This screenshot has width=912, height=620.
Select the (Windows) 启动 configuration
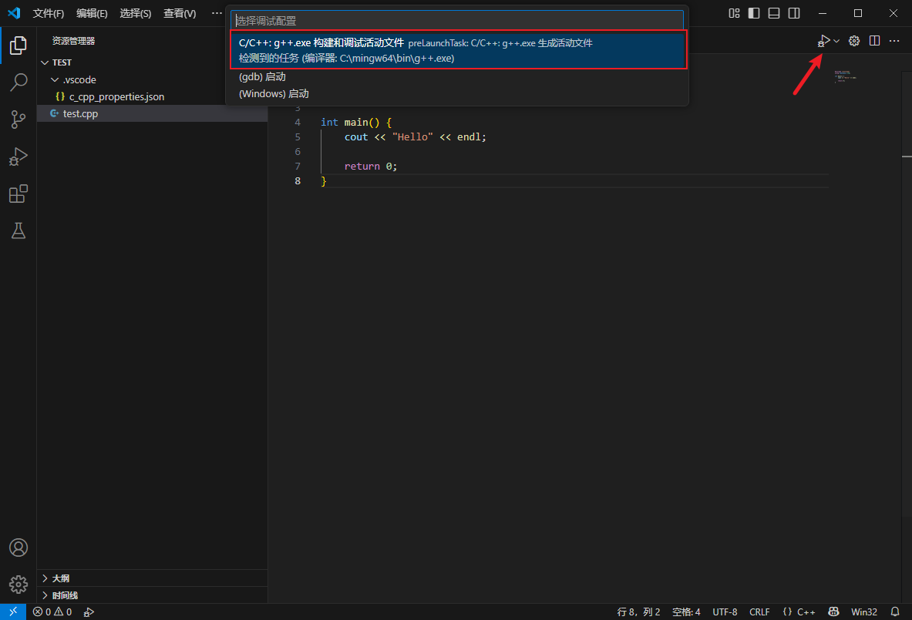click(x=457, y=93)
